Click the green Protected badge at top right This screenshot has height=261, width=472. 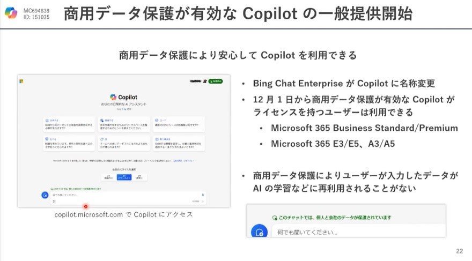[216, 81]
